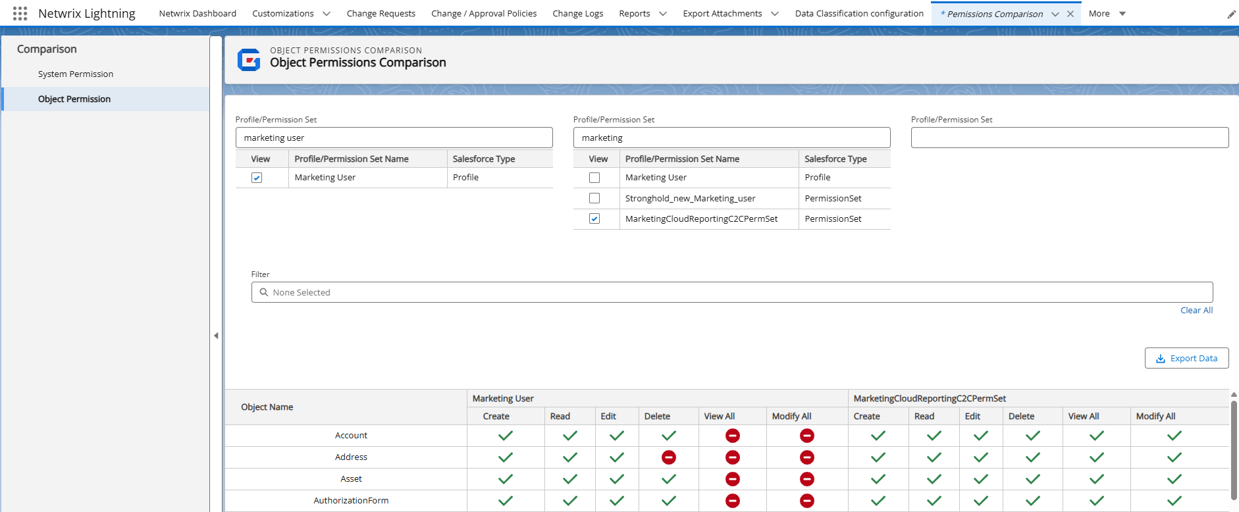Open the App Launcher grid icon

[x=20, y=13]
